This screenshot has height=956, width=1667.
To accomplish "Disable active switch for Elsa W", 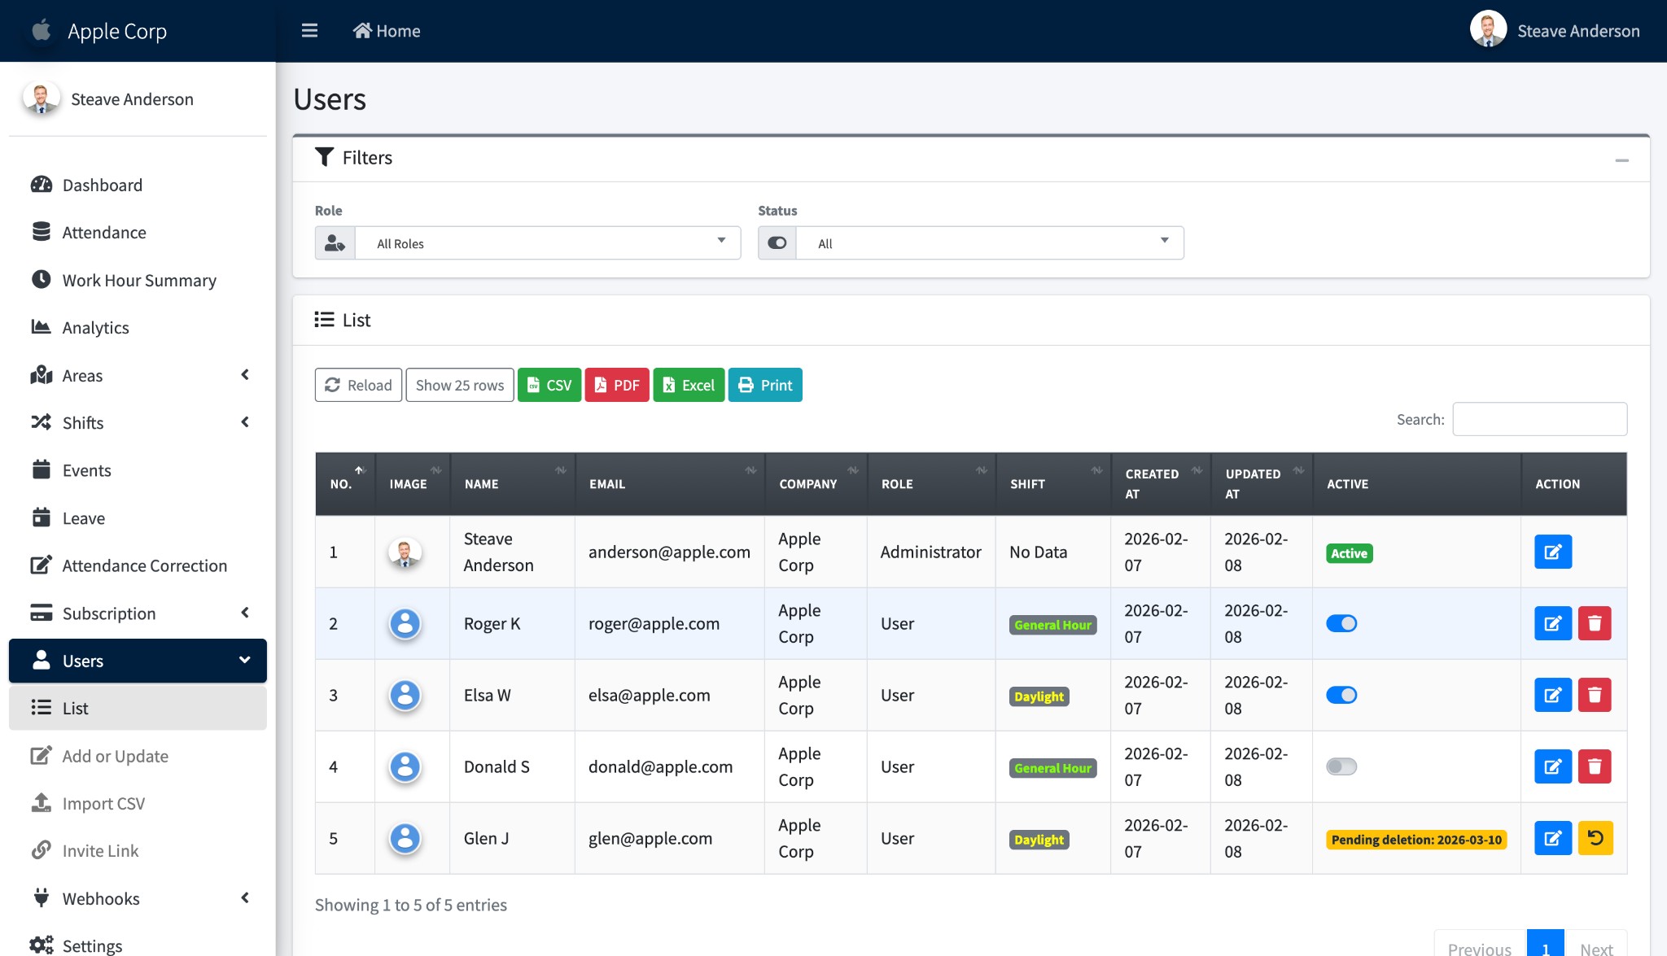I will tap(1341, 695).
